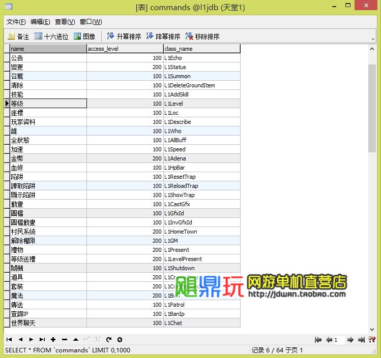381x358 pixels.
Task: Click the edit record triangle icon
Action: tap(76, 339)
